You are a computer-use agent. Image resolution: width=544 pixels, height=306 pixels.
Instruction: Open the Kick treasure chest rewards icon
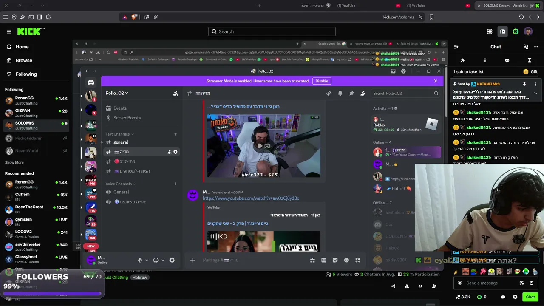(502, 31)
